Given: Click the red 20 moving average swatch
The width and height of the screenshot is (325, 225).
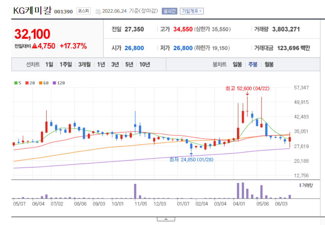Looking at the screenshot, I should point(27,83).
